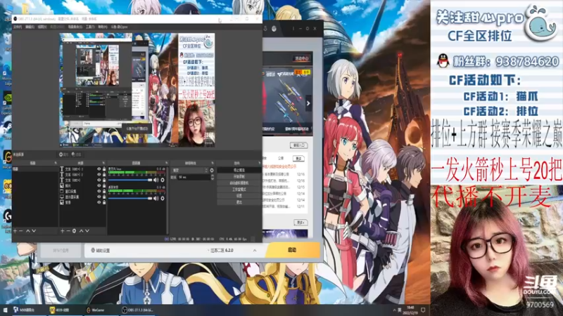Move scene down in Scenes list
This screenshot has height=316, width=563.
coord(34,231)
